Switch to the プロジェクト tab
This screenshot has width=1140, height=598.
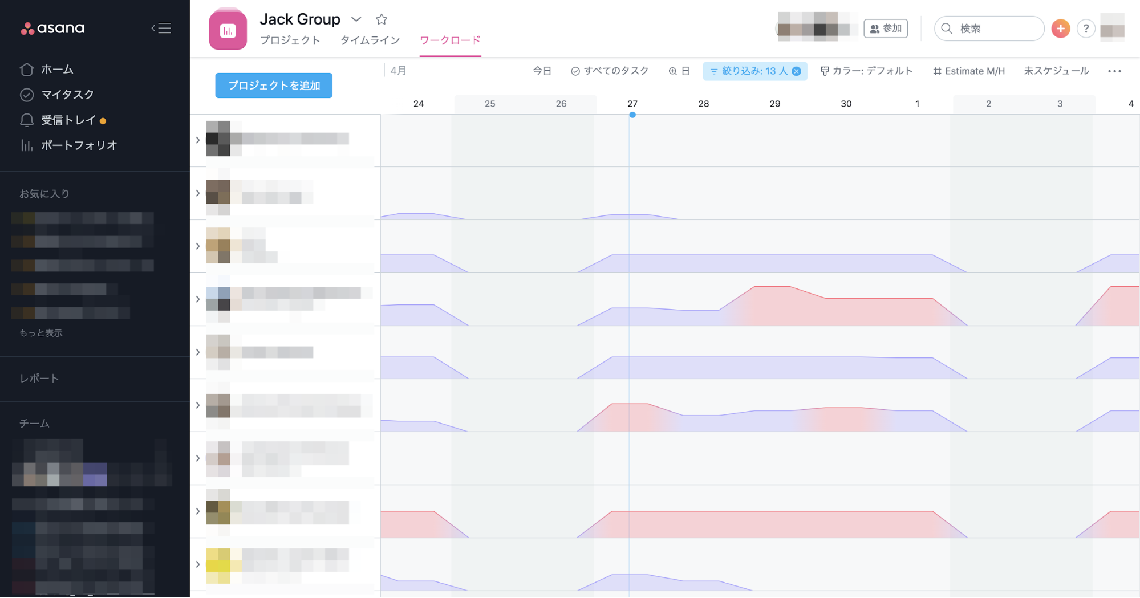coord(290,40)
